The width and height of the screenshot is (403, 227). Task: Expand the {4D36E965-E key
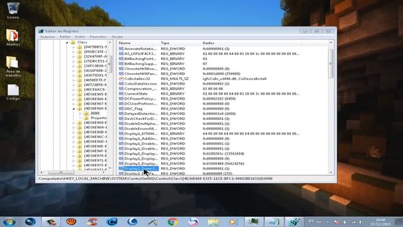coord(74,95)
